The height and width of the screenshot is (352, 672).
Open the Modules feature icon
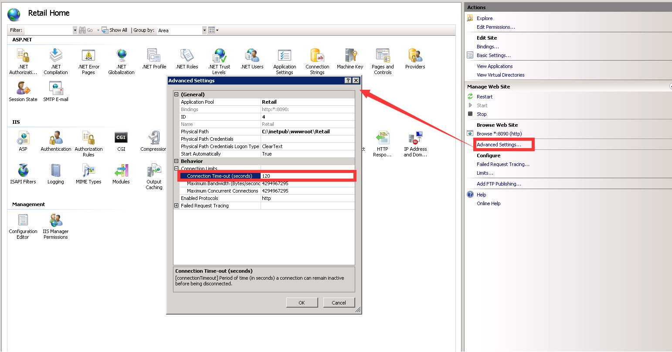(121, 174)
